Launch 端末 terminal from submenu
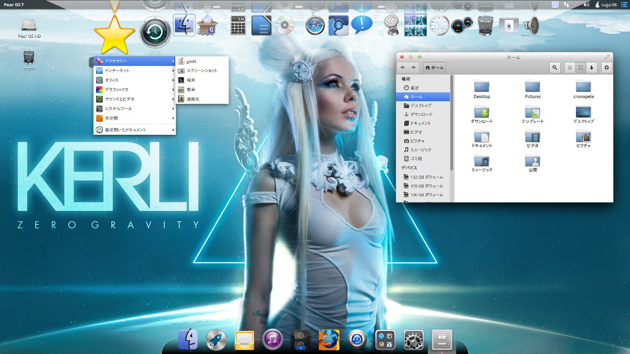630x354 pixels. point(202,80)
